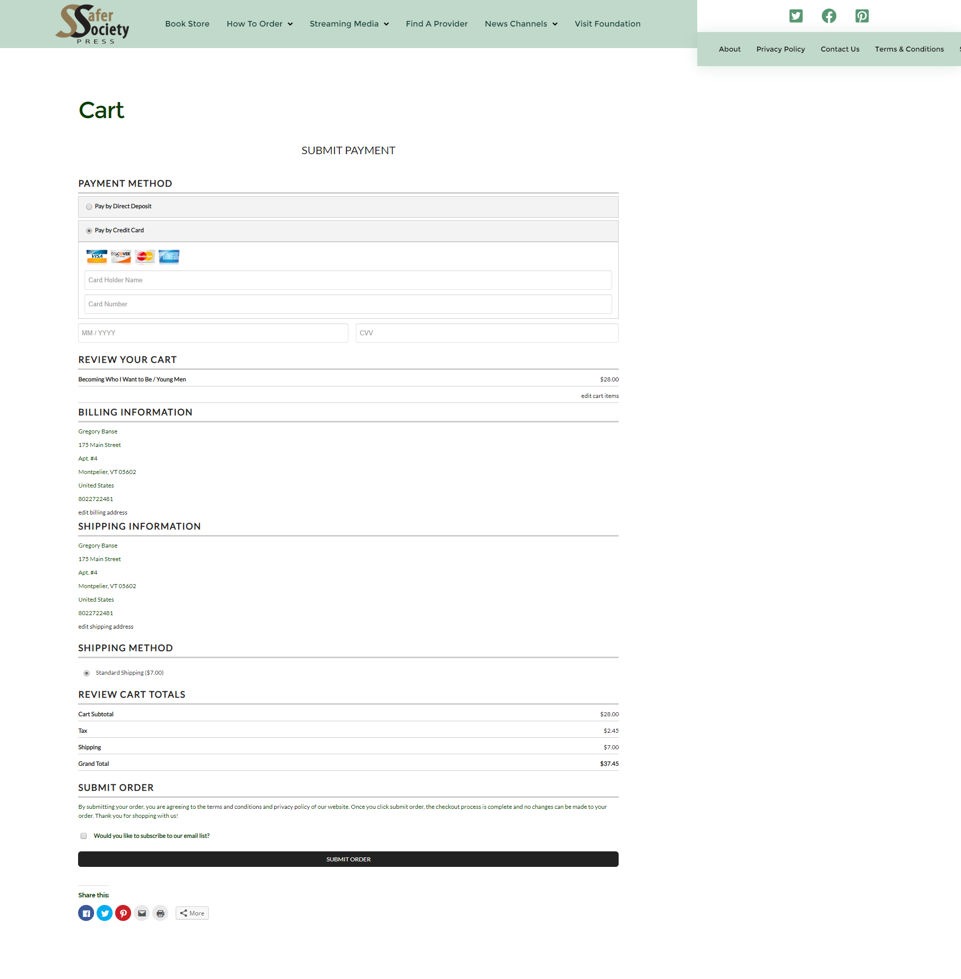
Task: Open Pinterest icon in header
Action: pyautogui.click(x=861, y=16)
